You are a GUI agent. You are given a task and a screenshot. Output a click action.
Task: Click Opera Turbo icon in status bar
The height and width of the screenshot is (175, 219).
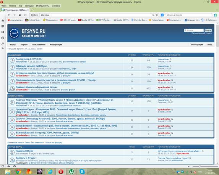[15, 166]
